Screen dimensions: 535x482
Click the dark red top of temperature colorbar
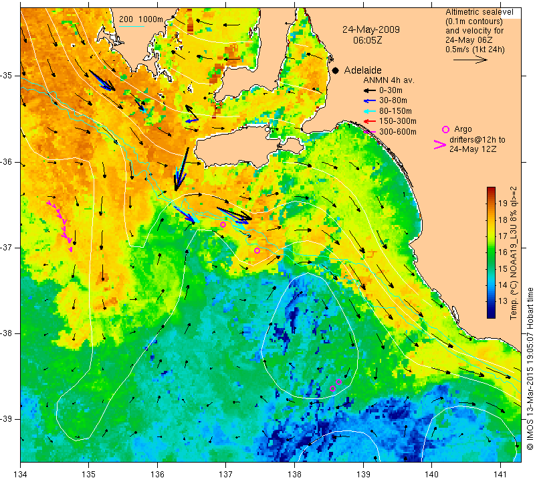pyautogui.click(x=491, y=189)
